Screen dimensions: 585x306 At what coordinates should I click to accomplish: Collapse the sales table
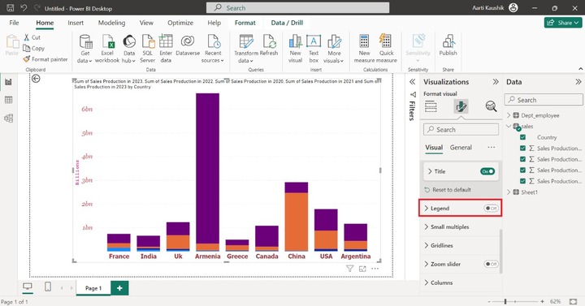pyautogui.click(x=509, y=127)
